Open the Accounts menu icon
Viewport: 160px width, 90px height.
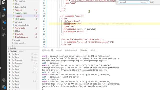pyautogui.click(x=4, y=80)
